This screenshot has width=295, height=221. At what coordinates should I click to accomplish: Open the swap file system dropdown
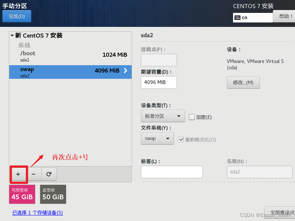(x=157, y=138)
